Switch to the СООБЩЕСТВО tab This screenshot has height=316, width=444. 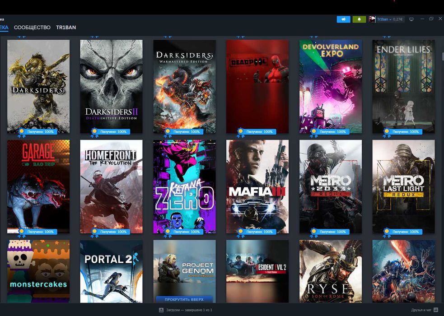pos(32,28)
